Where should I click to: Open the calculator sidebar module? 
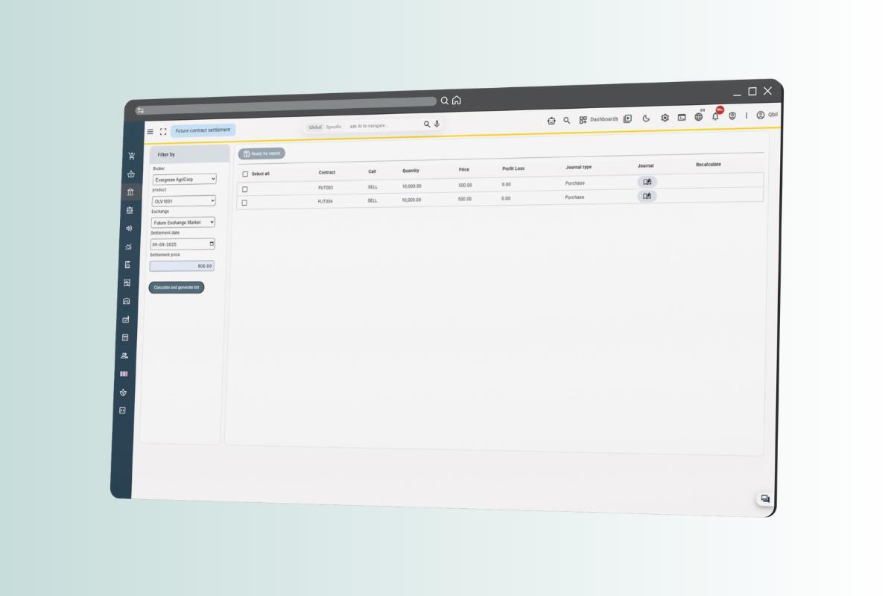pos(125,337)
